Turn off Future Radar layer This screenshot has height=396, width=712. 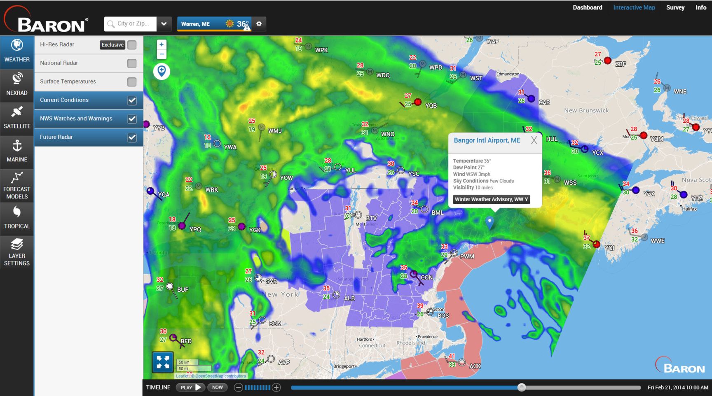[x=132, y=137]
